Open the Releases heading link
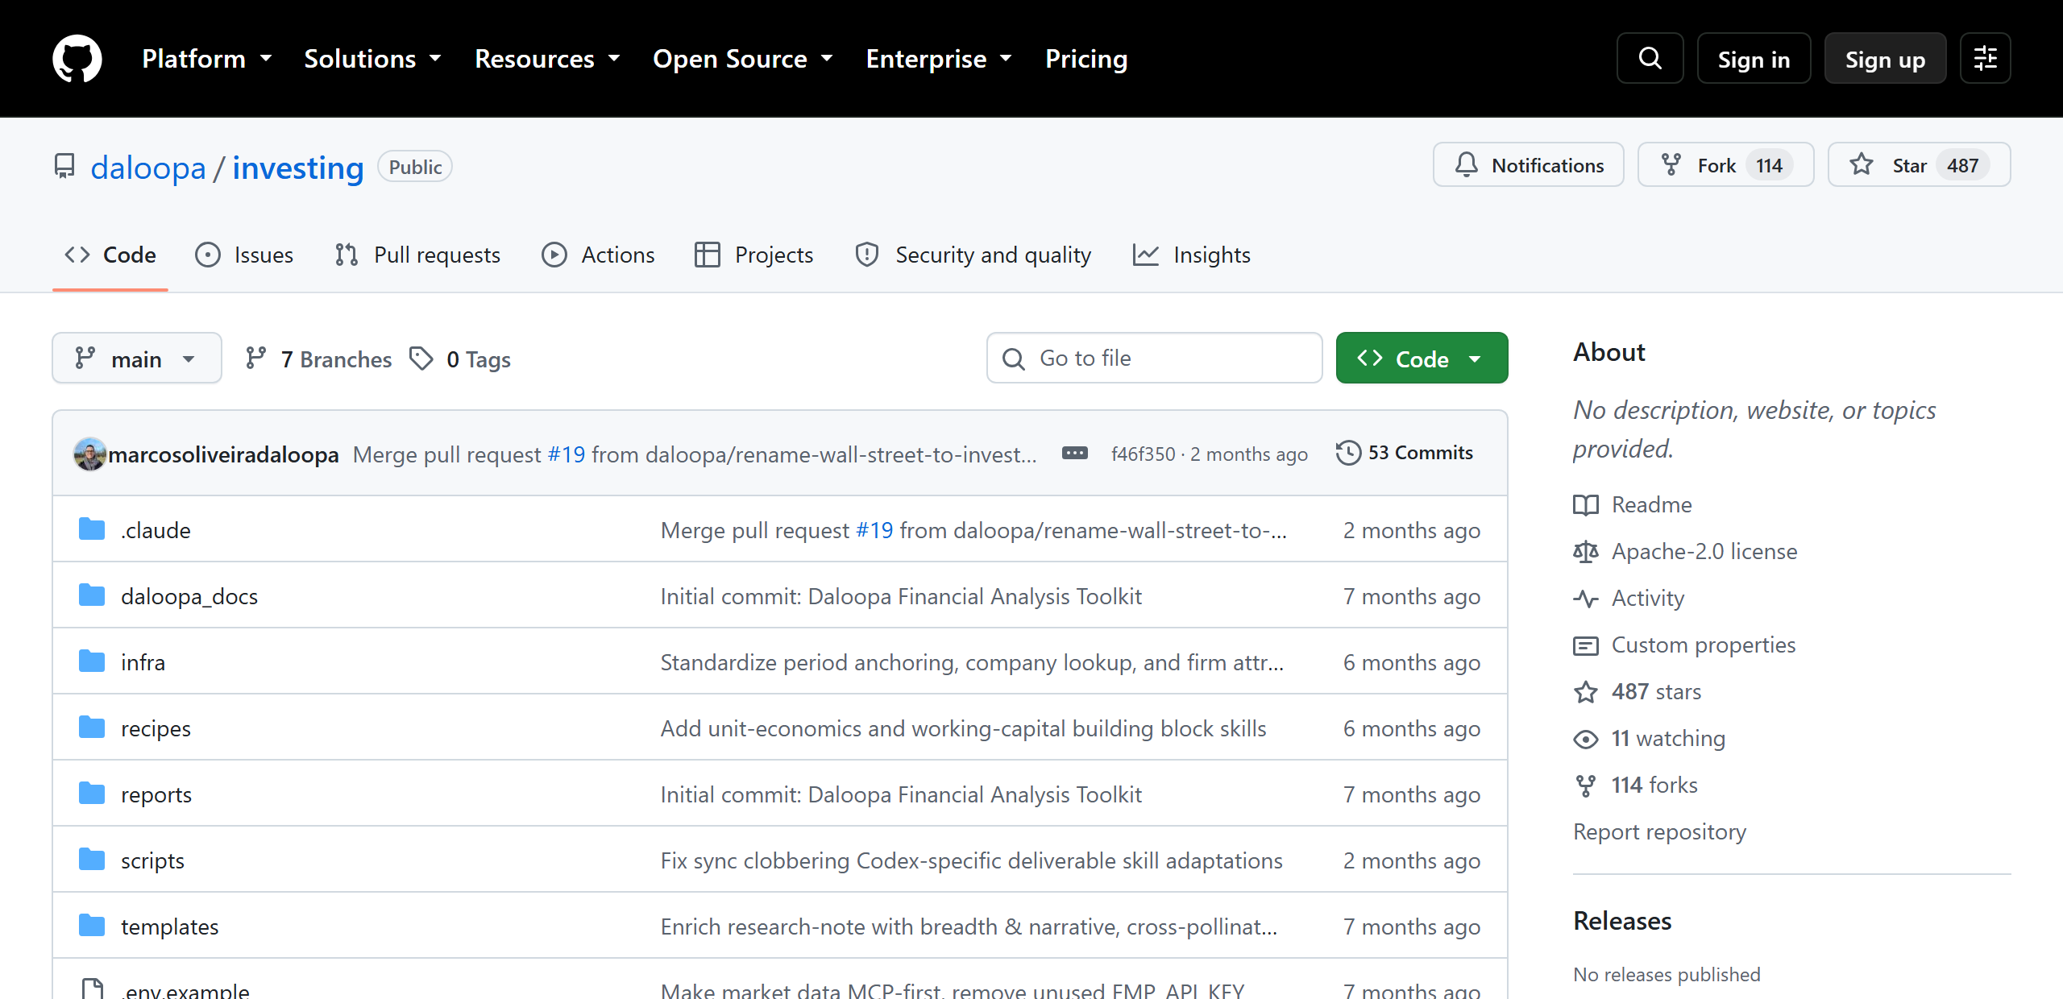Image resolution: width=2063 pixels, height=999 pixels. tap(1622, 921)
